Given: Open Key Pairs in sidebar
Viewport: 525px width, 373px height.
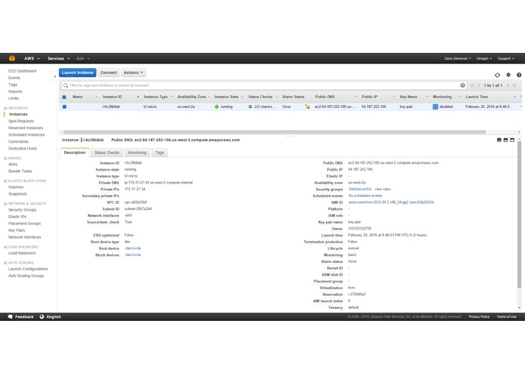Looking at the screenshot, I should click(x=17, y=230).
